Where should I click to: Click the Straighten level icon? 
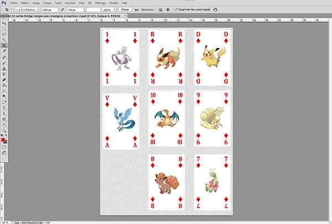tap(137, 10)
